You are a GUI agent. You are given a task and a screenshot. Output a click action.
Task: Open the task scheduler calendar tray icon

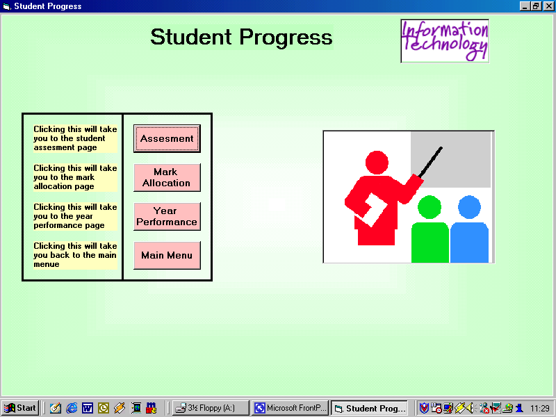tap(436, 409)
